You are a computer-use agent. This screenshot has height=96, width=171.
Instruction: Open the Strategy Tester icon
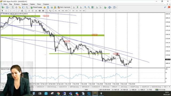(27, 7)
